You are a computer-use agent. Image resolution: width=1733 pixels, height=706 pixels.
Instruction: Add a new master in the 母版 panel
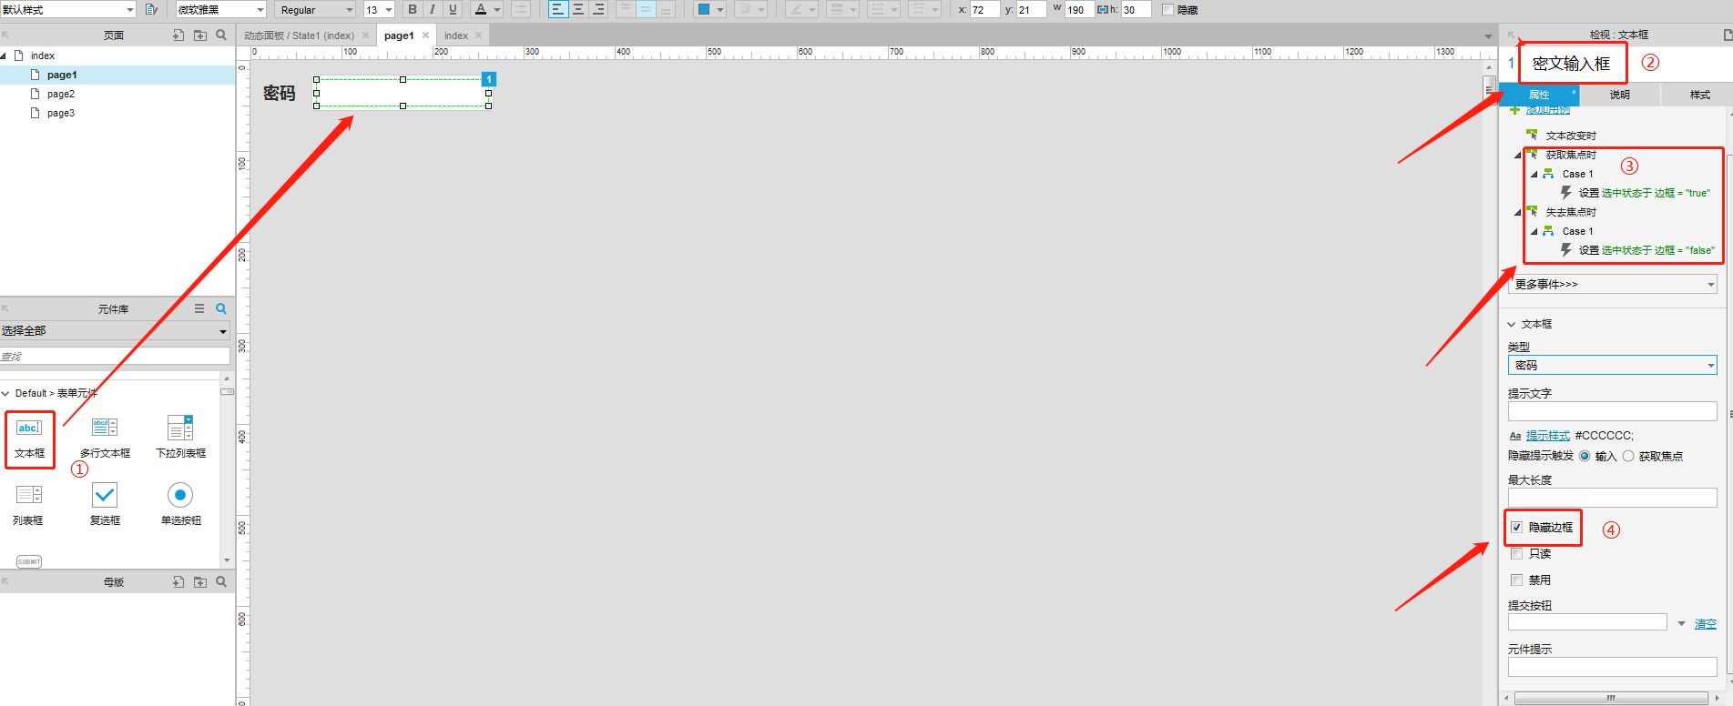tap(178, 581)
